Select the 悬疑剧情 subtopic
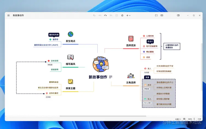206x129 pixels. pyautogui.click(x=55, y=70)
